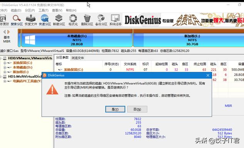
Task: Click the DiskGenius 专业版 promotional banner
Action: coord(183,20)
